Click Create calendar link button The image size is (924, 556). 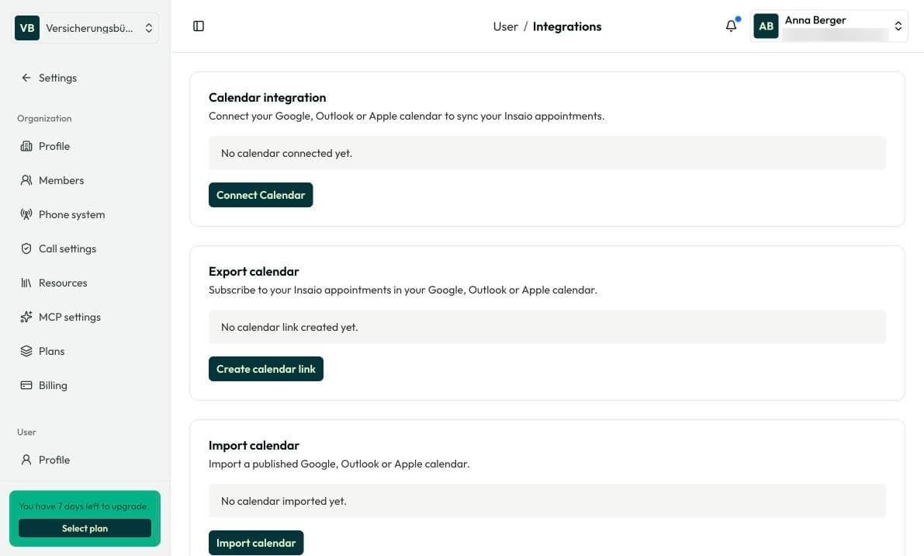(266, 369)
